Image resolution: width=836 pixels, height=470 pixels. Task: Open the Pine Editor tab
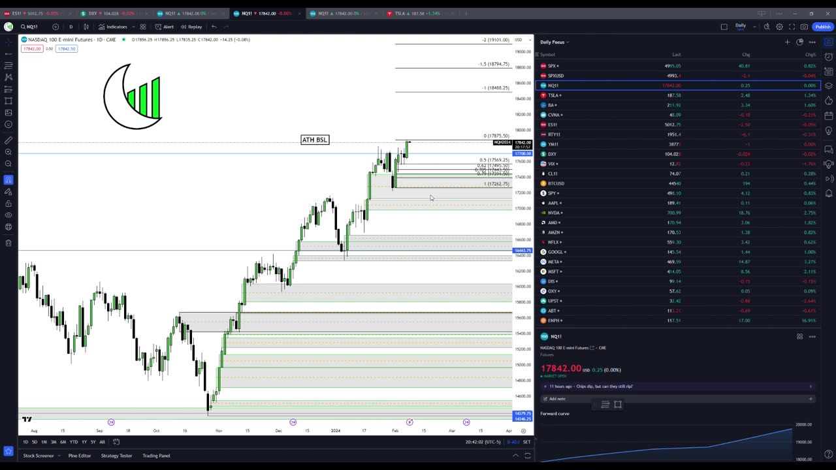coord(80,456)
